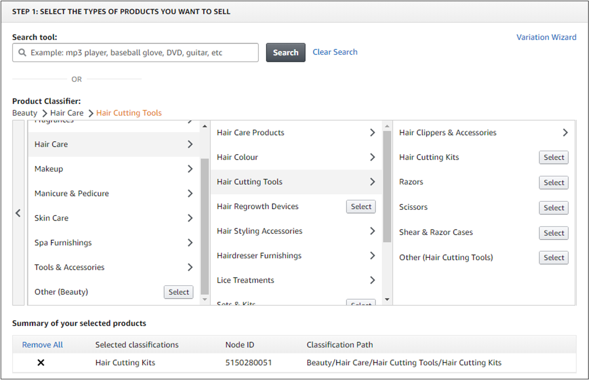Viewport: 589px width, 380px height.
Task: Open the Makeup category
Action: tap(49, 169)
